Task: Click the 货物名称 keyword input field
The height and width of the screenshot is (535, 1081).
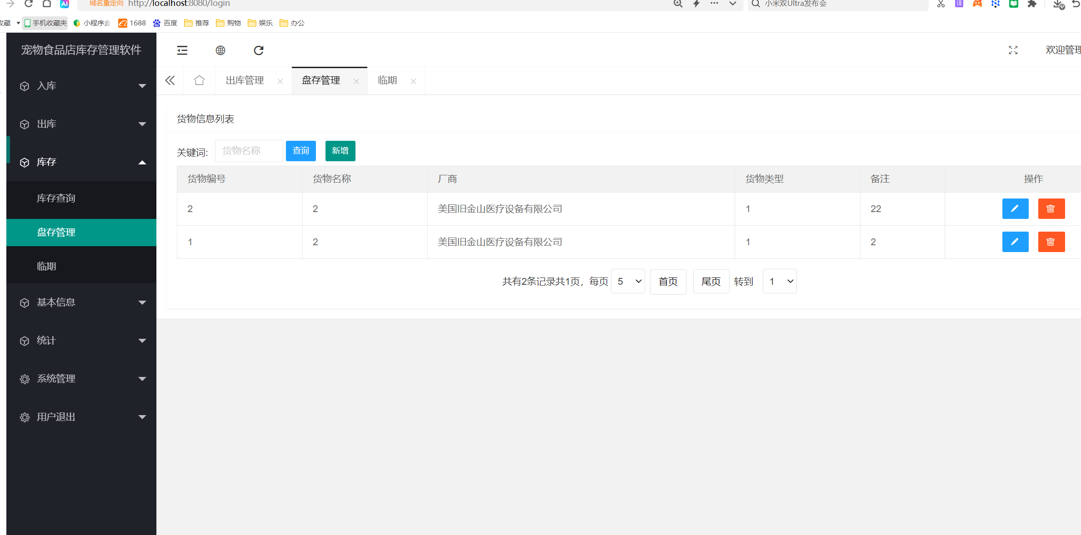Action: pyautogui.click(x=249, y=151)
